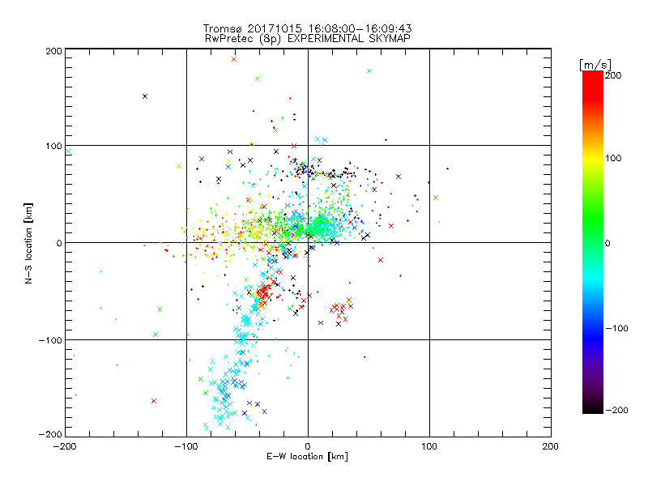
Task: Click the "N-S location [km]" axis label
Action: point(28,243)
